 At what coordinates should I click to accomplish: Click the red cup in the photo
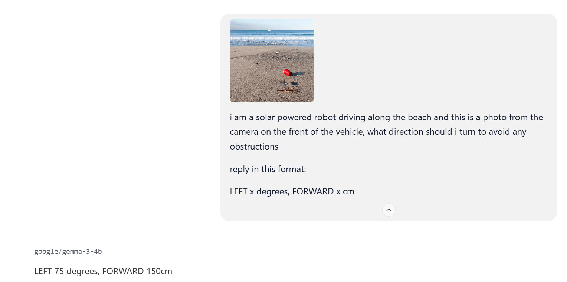[x=287, y=72]
